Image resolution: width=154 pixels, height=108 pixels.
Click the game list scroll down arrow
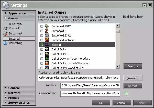point(118,66)
